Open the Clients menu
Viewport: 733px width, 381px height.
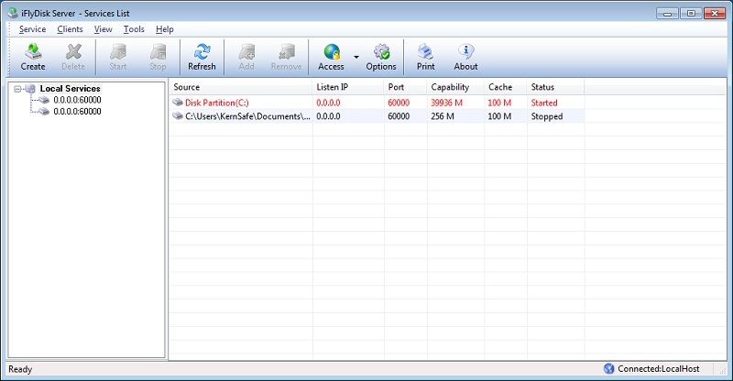(70, 29)
